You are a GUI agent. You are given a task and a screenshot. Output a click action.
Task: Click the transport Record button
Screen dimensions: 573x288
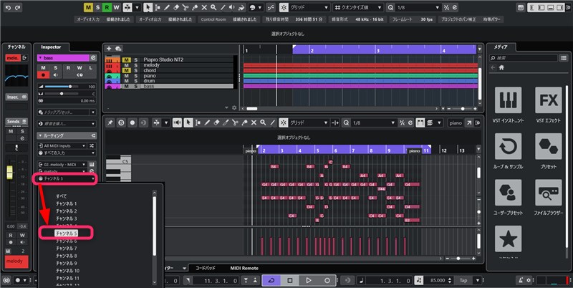(x=327, y=280)
